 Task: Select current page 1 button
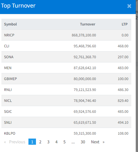click(x=32, y=142)
